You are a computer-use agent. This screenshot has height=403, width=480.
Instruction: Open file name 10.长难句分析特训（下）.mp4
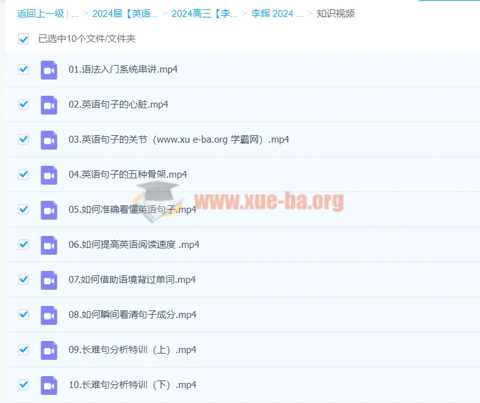click(x=132, y=385)
